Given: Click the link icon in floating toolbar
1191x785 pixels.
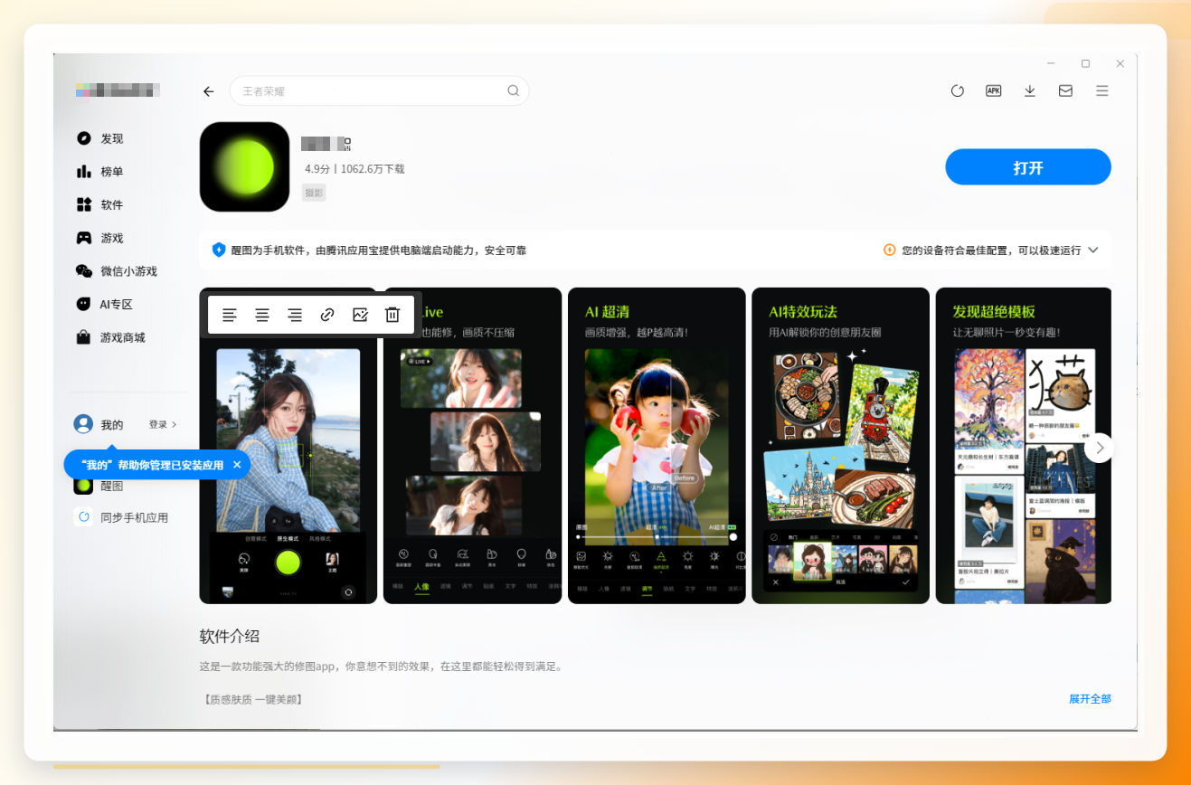Looking at the screenshot, I should click(327, 315).
